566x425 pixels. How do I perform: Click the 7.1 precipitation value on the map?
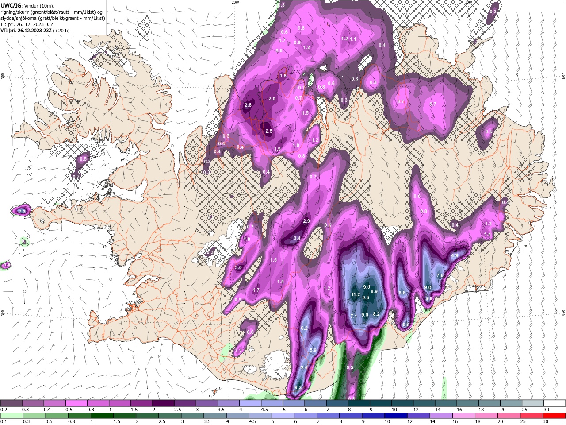pyautogui.click(x=353, y=316)
